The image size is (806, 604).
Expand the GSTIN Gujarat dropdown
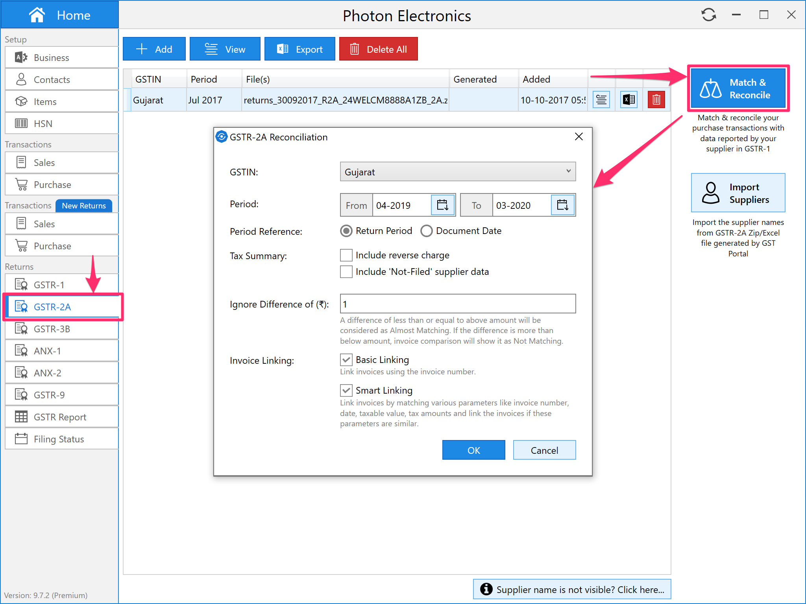[x=457, y=172]
